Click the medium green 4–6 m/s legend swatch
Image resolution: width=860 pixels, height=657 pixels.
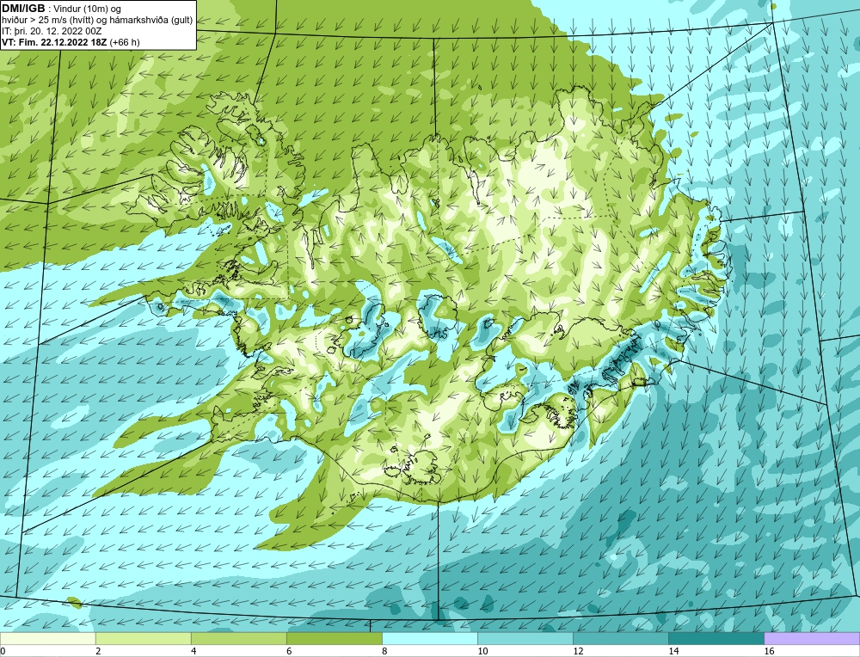(x=238, y=638)
